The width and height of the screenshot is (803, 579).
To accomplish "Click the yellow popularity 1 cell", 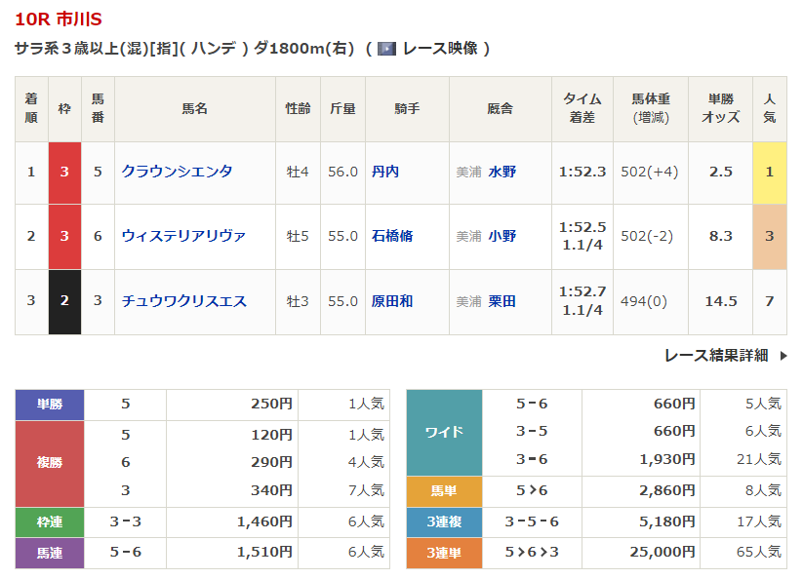I will [769, 172].
